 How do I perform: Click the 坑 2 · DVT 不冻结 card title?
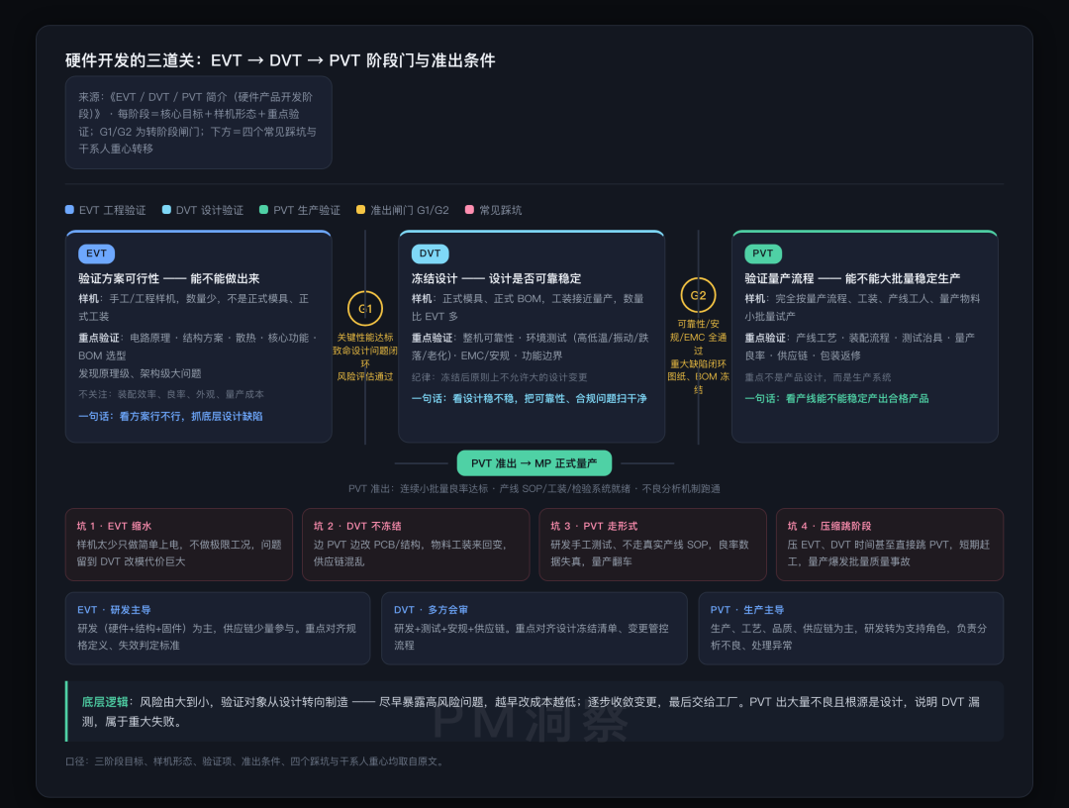[x=357, y=526]
